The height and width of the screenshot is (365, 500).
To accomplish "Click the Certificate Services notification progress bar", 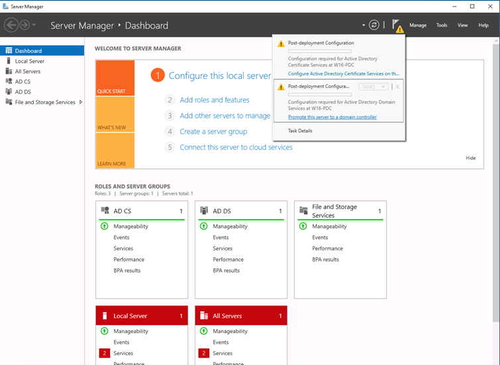I will tap(320, 51).
